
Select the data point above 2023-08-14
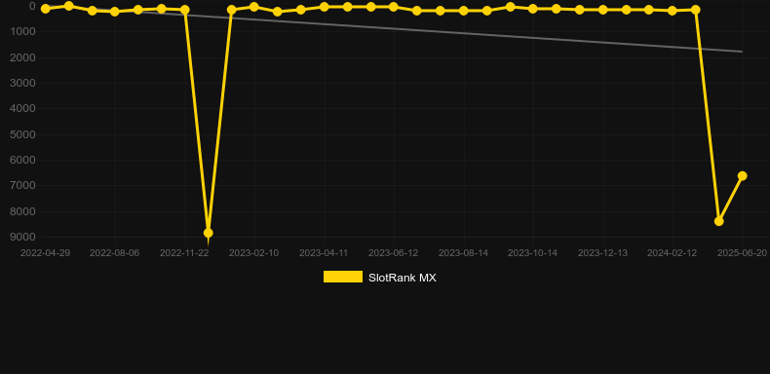tap(463, 11)
